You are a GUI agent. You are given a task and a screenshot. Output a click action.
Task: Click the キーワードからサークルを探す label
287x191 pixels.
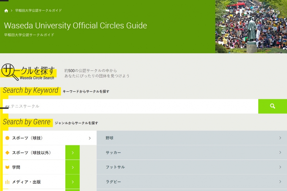pos(86,91)
